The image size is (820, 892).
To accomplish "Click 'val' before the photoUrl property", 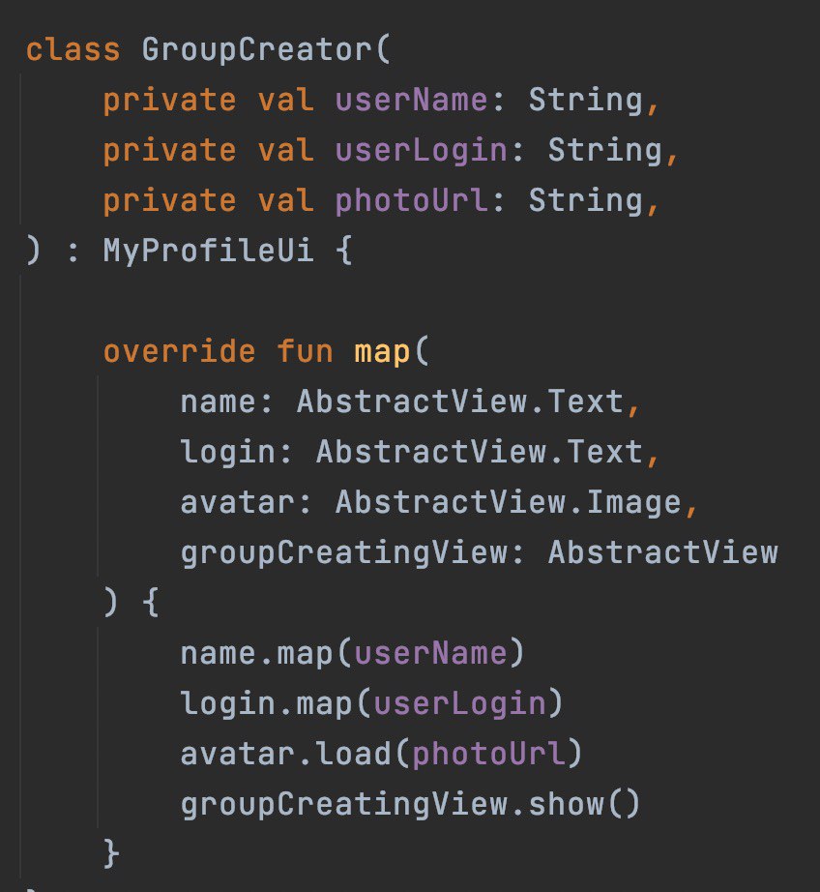I will tap(285, 201).
